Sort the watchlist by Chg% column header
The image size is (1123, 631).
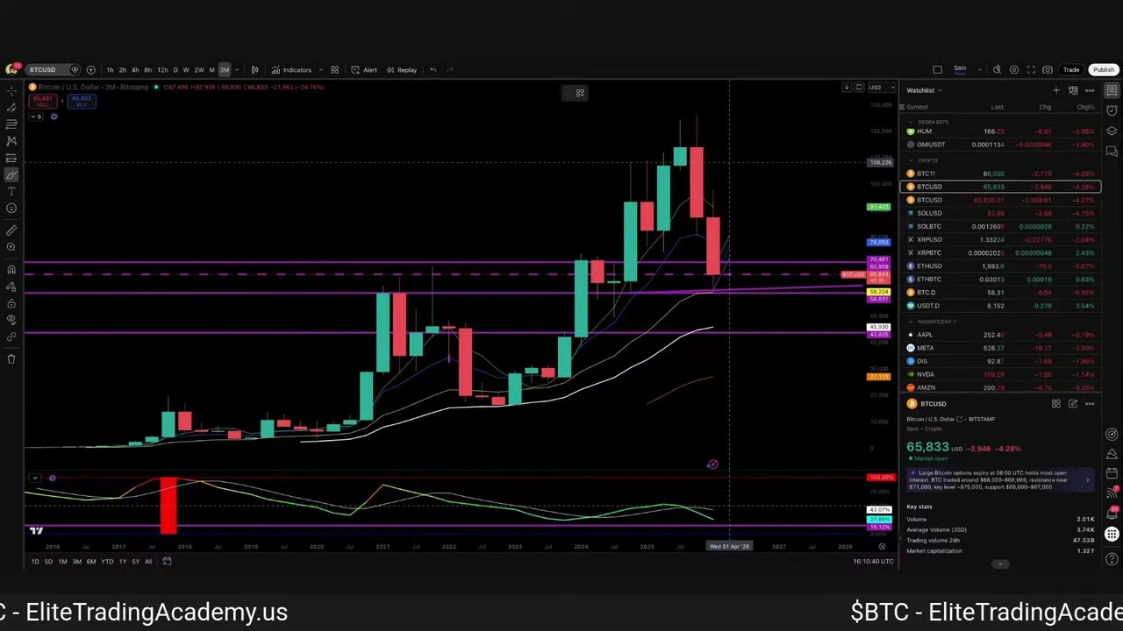tap(1085, 107)
